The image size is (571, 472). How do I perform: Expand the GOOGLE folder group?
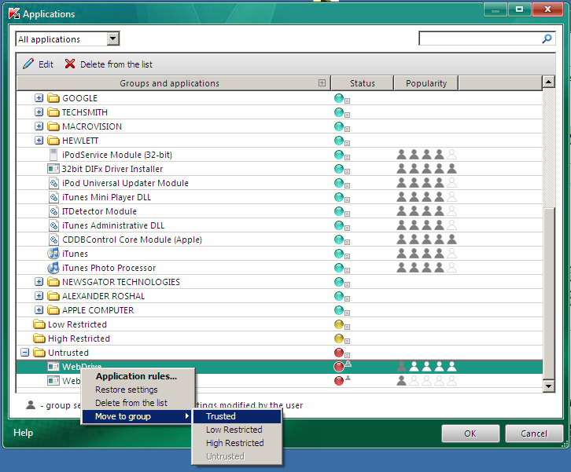click(x=39, y=98)
